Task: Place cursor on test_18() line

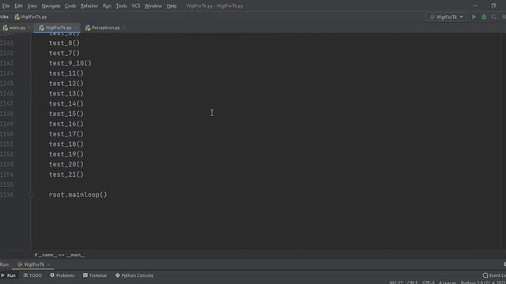Action: tap(66, 144)
